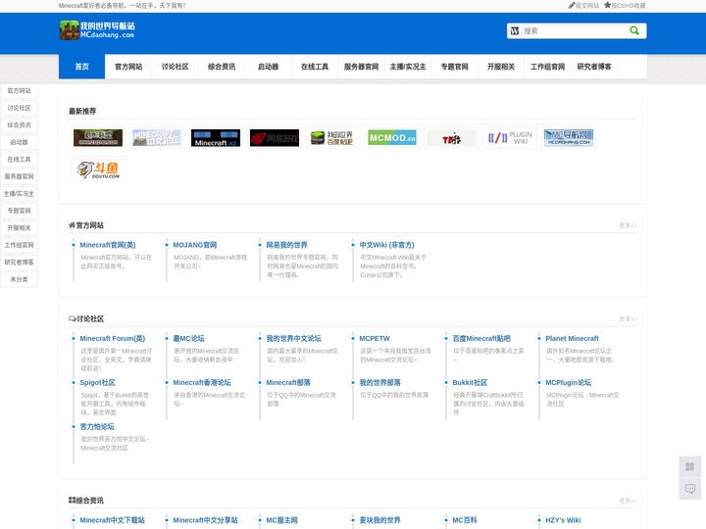Open the Minecraft香港论坛 link

click(x=202, y=382)
